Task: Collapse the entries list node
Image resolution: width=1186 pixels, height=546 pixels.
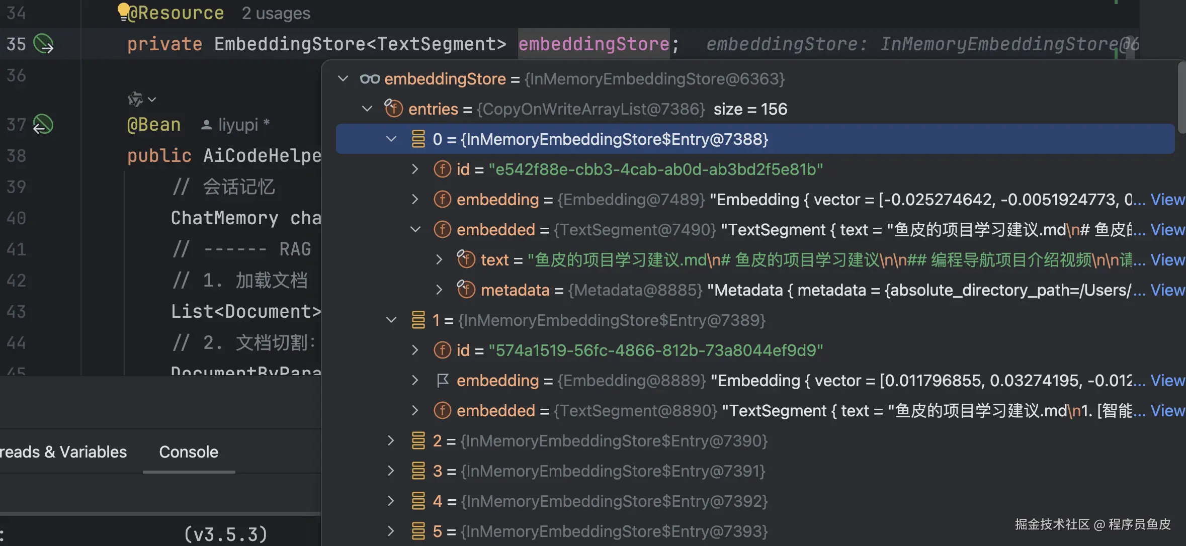Action: point(367,109)
